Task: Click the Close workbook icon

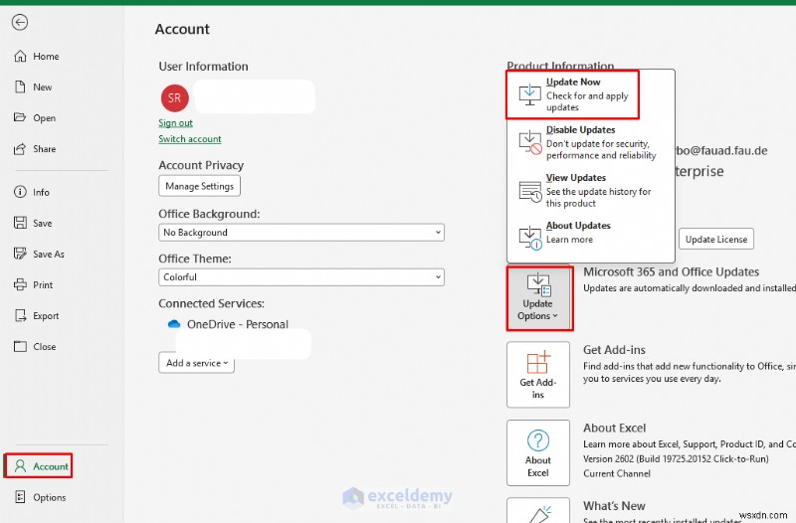Action: [20, 347]
